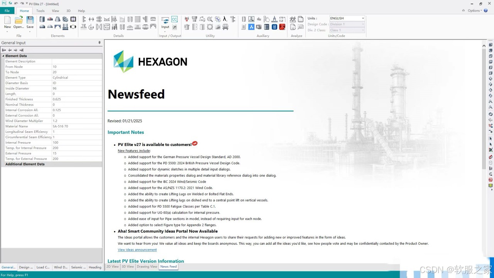Select the Material Name SA-516 70 cell

click(77, 126)
